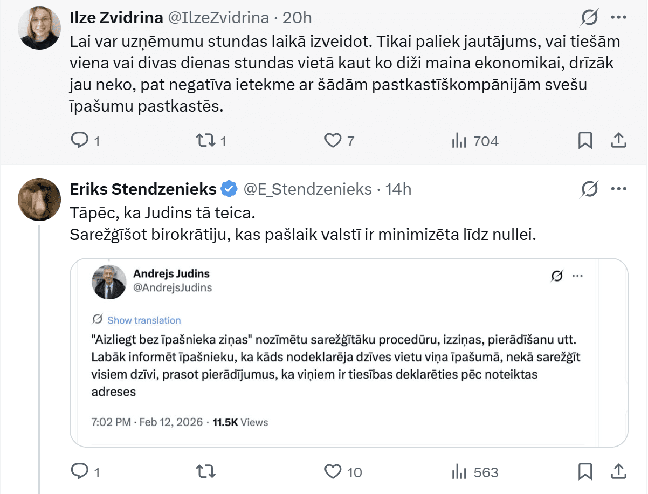Open more options in quoted Judins post

click(578, 276)
